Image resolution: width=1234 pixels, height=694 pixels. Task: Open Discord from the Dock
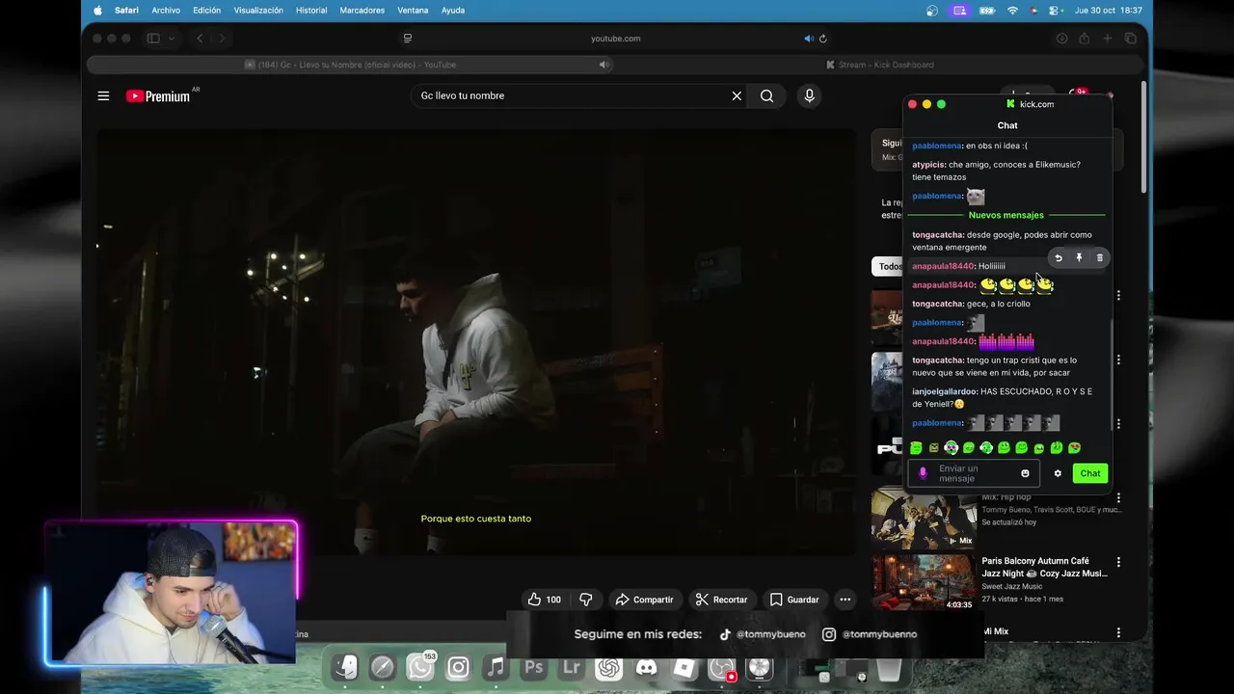646,667
